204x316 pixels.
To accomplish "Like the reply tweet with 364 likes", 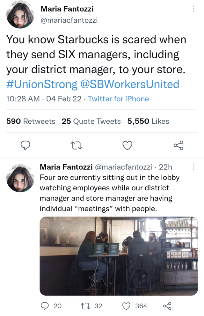I will [126, 306].
